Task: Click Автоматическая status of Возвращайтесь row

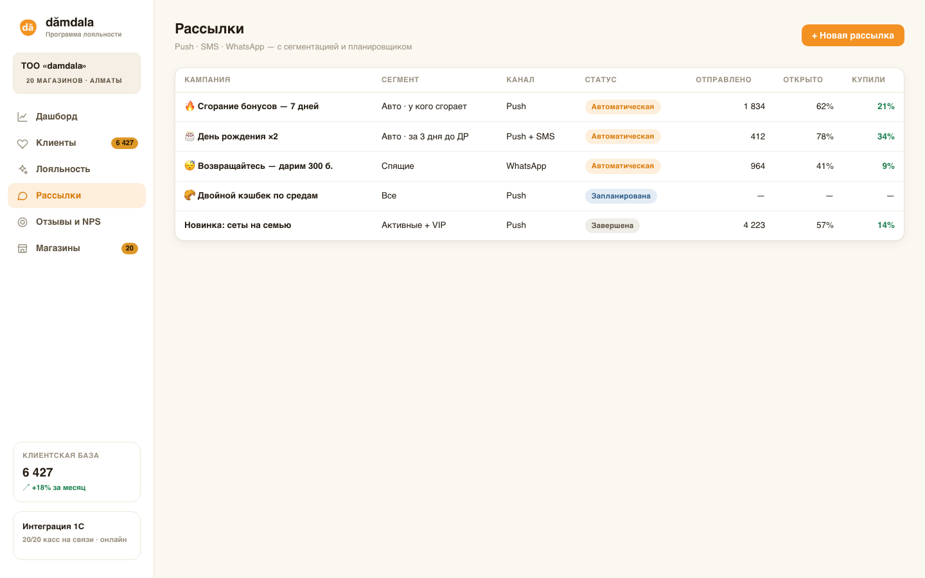Action: [622, 166]
